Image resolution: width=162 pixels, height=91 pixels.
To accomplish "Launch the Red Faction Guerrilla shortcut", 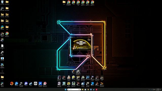I will 102,84.
